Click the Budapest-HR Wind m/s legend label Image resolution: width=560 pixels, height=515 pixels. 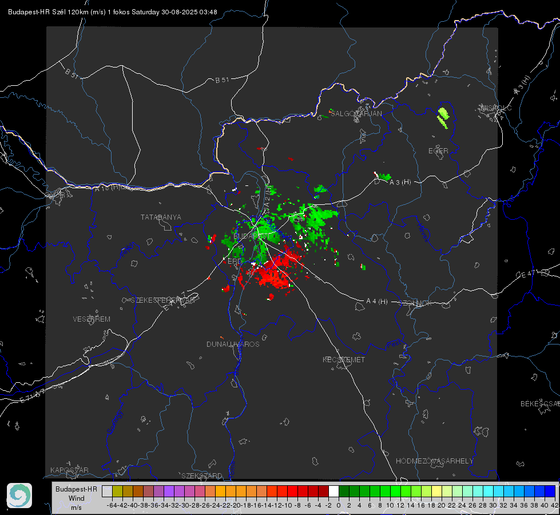(x=77, y=498)
